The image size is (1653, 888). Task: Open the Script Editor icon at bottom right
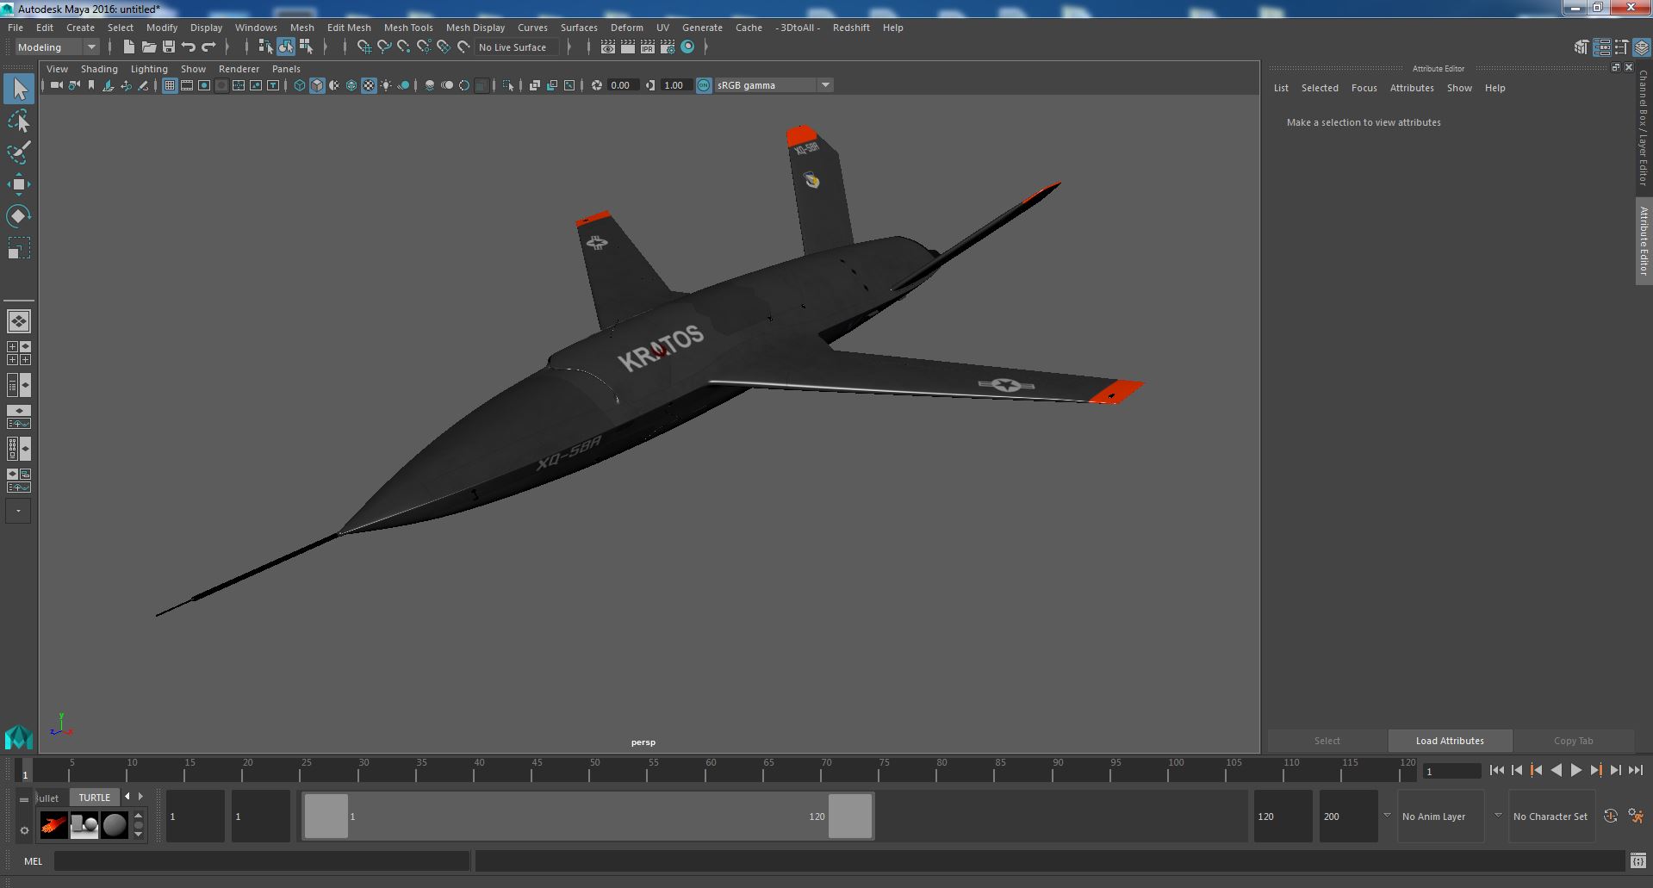(1637, 860)
